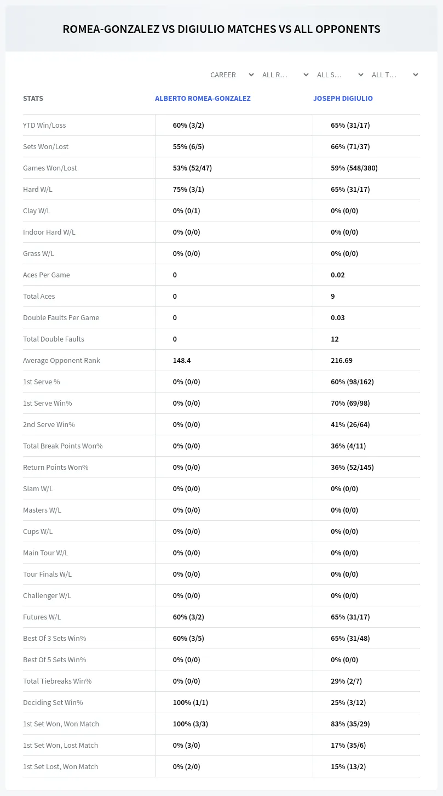Click Romea-Gonzalez's Deciding Set Win% value
Screen dimensions: 443x796
pyautogui.click(x=191, y=702)
